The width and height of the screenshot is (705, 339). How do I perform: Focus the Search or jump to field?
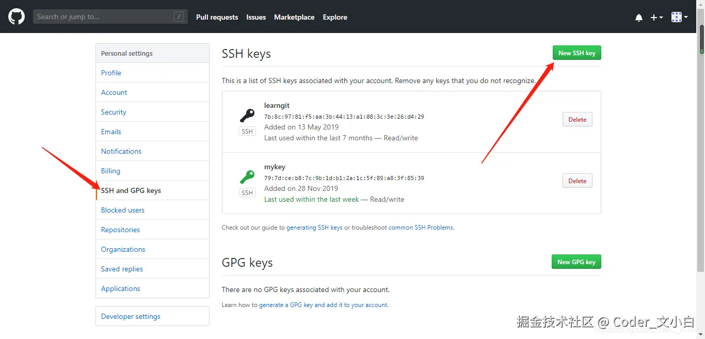pos(110,17)
